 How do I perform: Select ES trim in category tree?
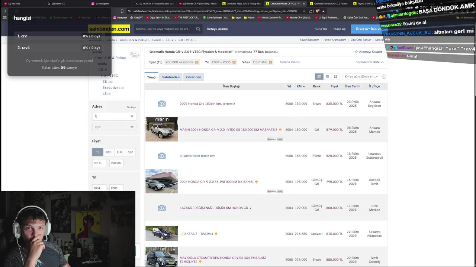[x=104, y=82]
